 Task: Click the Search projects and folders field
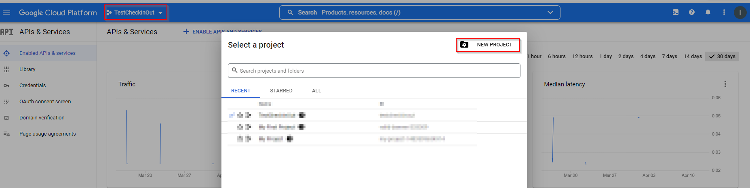[x=374, y=71]
